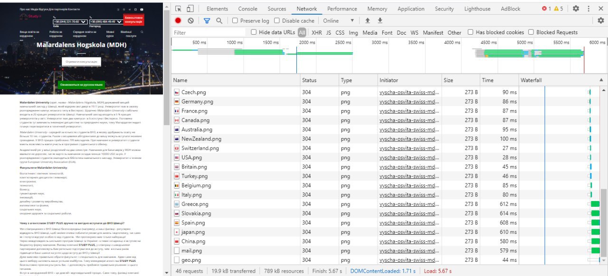Viewport: 608px width, 276px height.
Task: Open initiator link for Turkey.png row
Action: tap(409, 176)
